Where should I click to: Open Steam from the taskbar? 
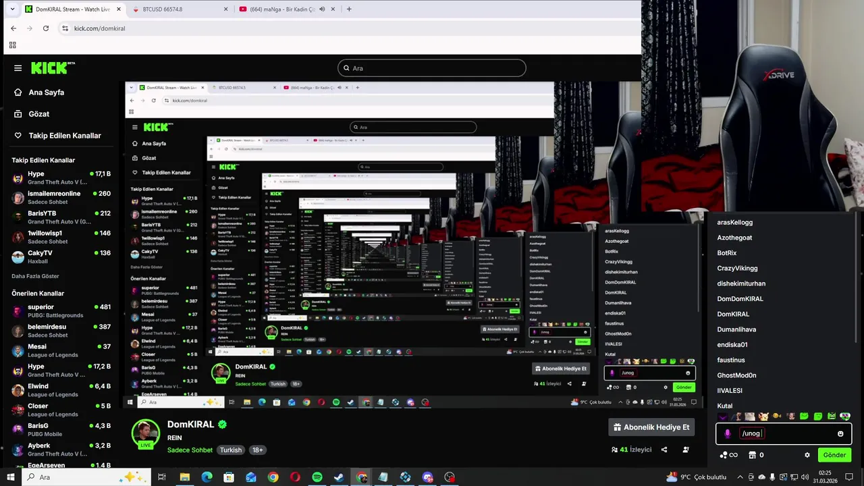tap(339, 477)
